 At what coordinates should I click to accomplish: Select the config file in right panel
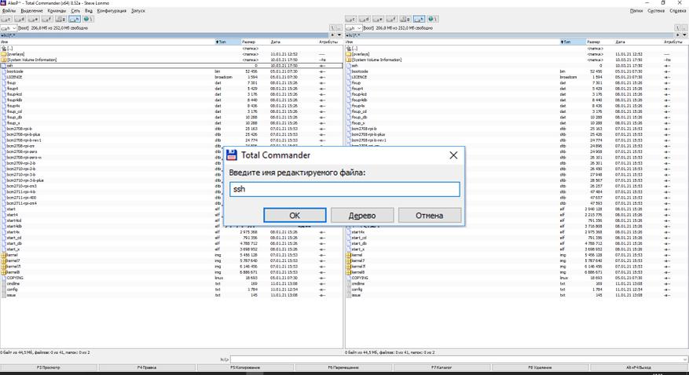pos(516,289)
